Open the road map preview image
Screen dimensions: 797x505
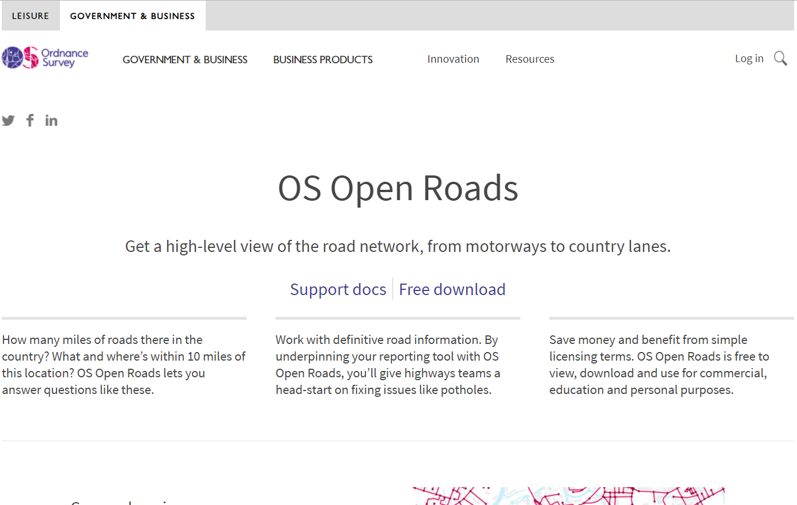pos(569,496)
